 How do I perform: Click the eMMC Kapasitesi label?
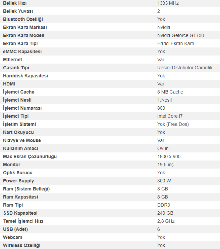tap(22, 51)
